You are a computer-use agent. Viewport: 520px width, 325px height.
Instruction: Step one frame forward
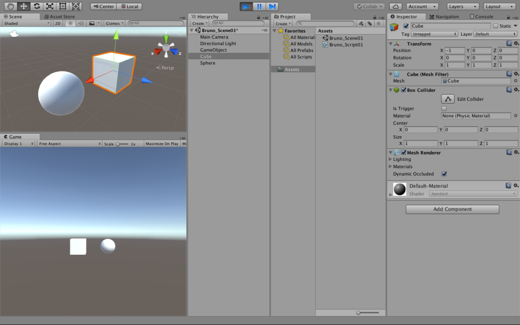pyautogui.click(x=272, y=6)
